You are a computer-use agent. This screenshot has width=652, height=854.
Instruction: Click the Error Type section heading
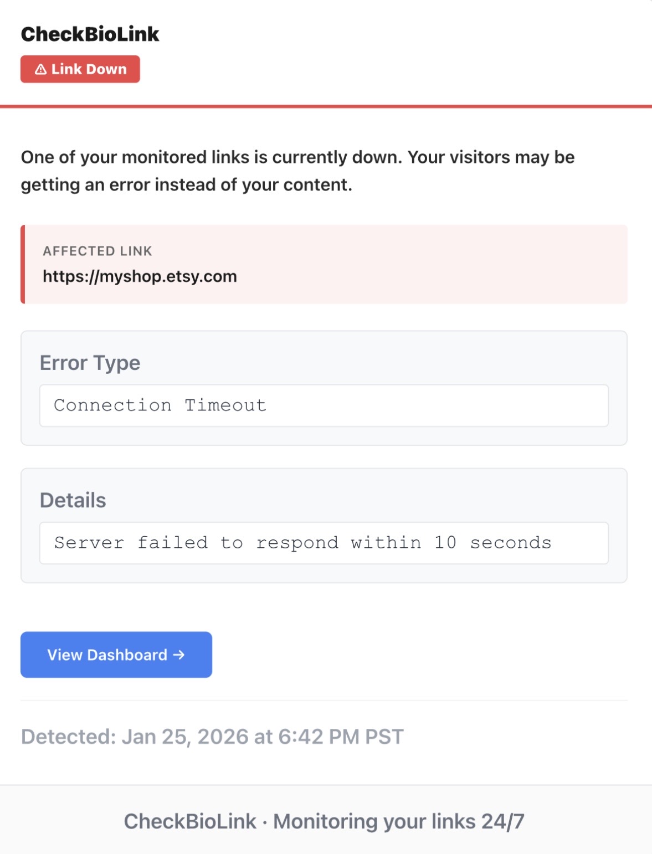[x=89, y=363]
